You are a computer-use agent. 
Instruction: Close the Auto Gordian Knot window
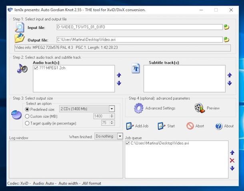pos(231,10)
